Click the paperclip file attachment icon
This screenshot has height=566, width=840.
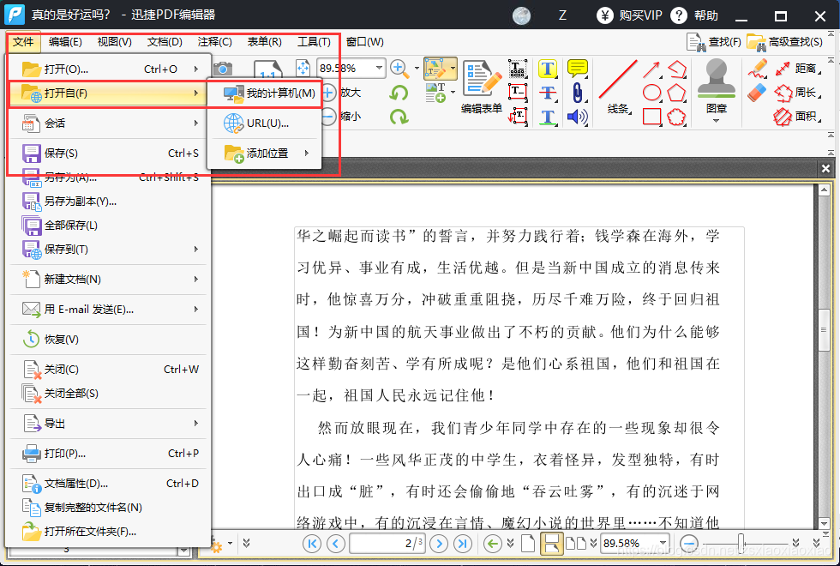coord(577,93)
